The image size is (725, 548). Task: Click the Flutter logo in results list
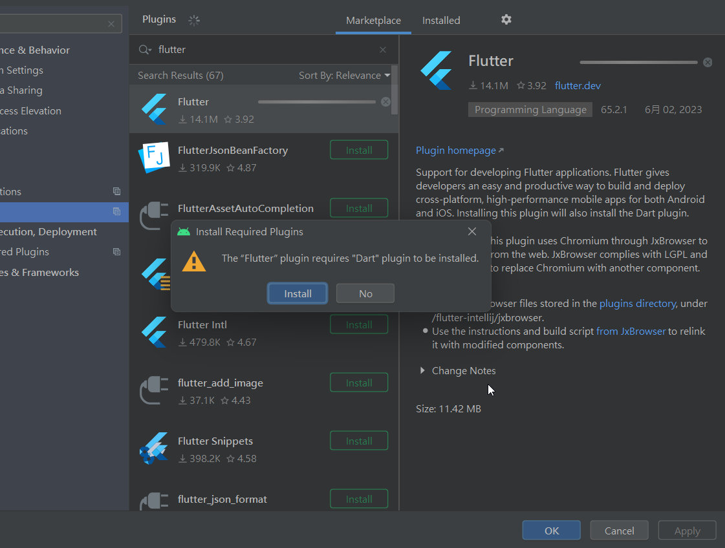coord(154,109)
